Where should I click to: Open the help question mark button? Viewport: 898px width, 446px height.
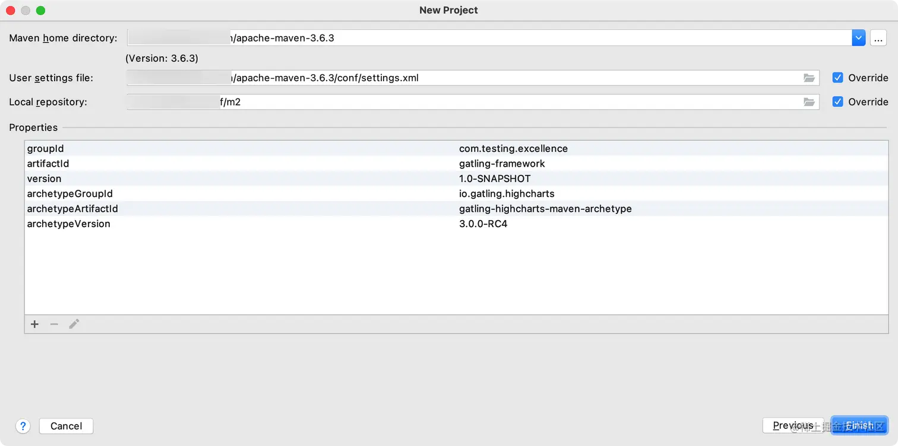point(23,426)
